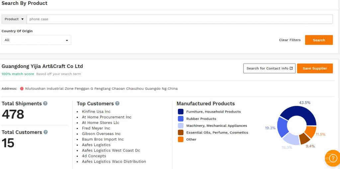Click Machinery, Mechanical Appliances legend swatch
The height and width of the screenshot is (169, 340).
click(x=181, y=126)
